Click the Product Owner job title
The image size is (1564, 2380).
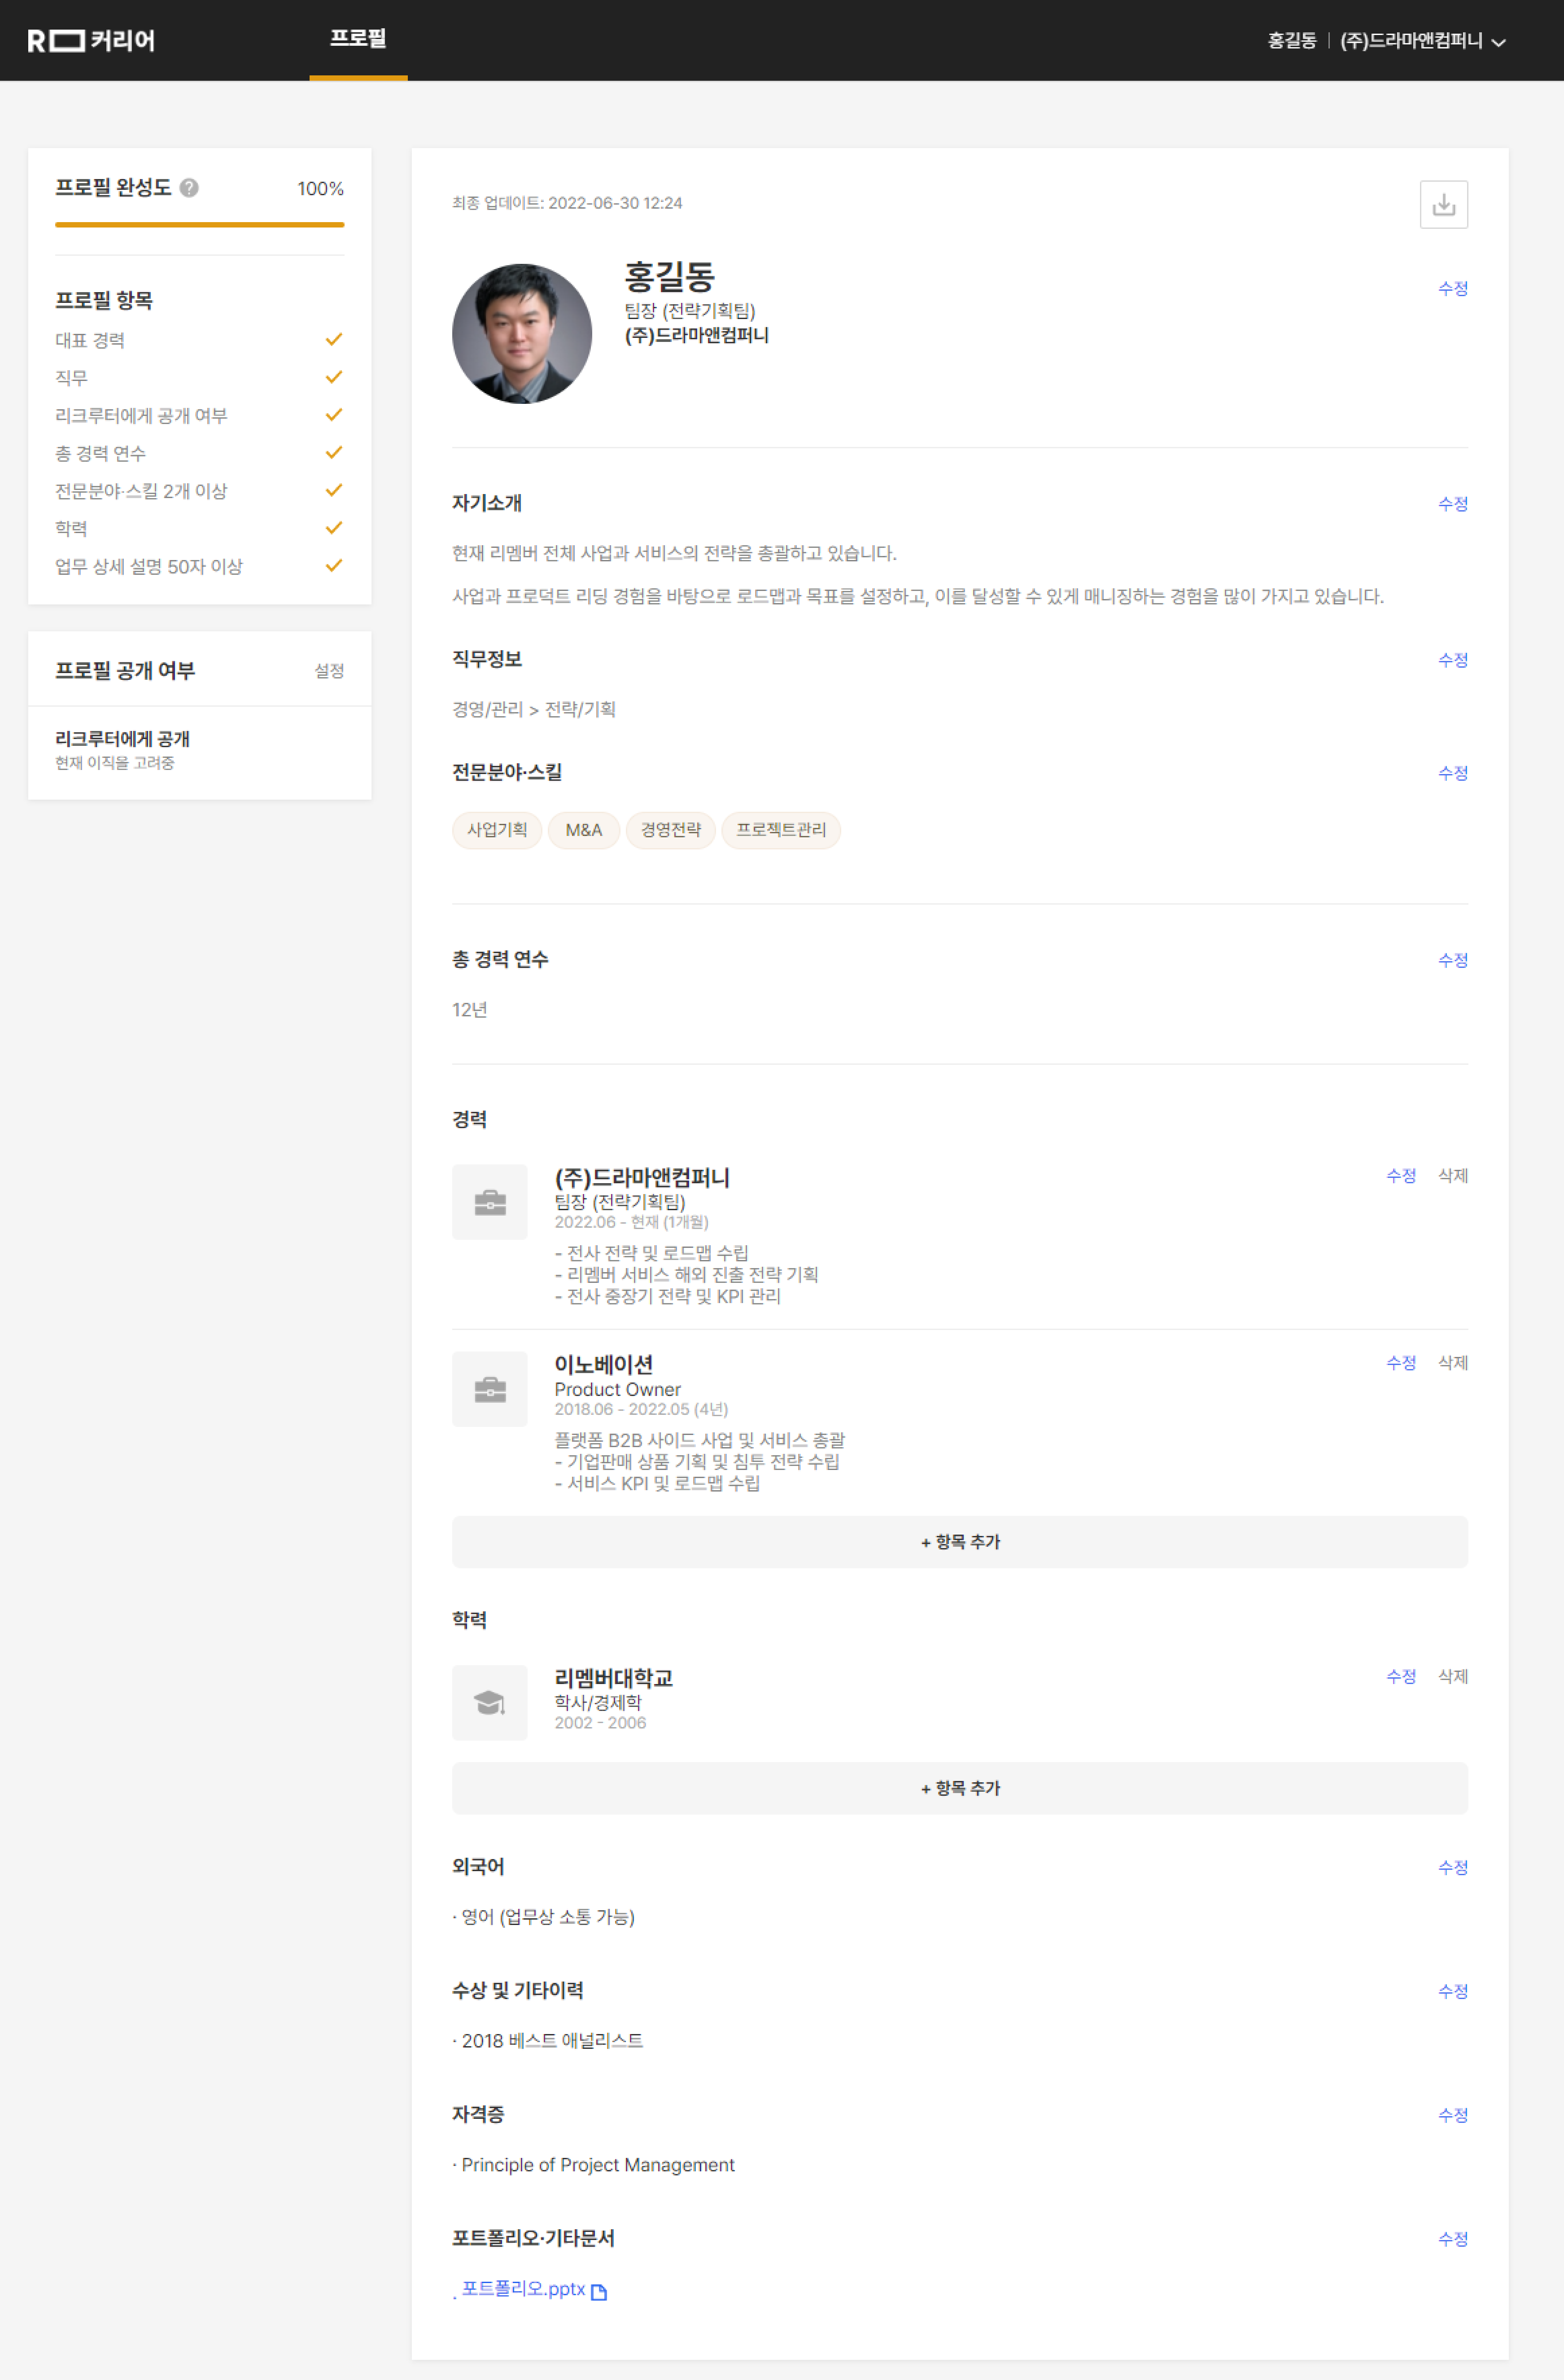[617, 1390]
